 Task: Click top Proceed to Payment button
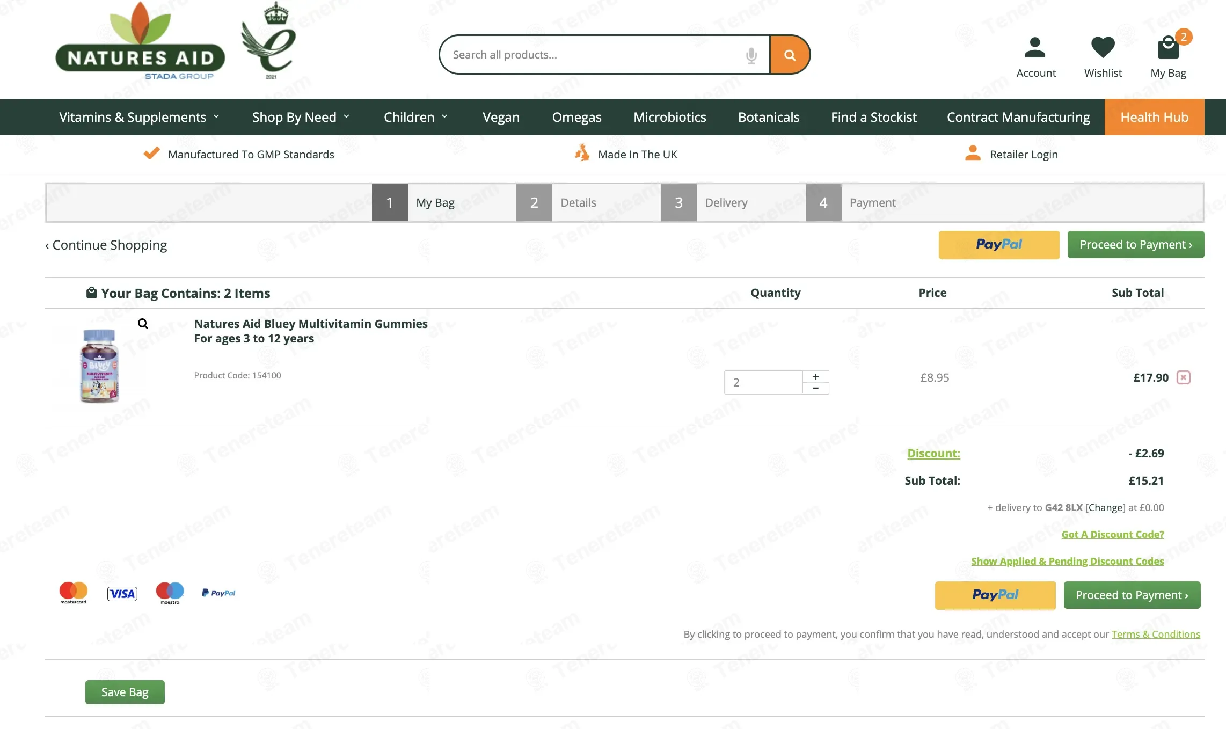coord(1135,245)
